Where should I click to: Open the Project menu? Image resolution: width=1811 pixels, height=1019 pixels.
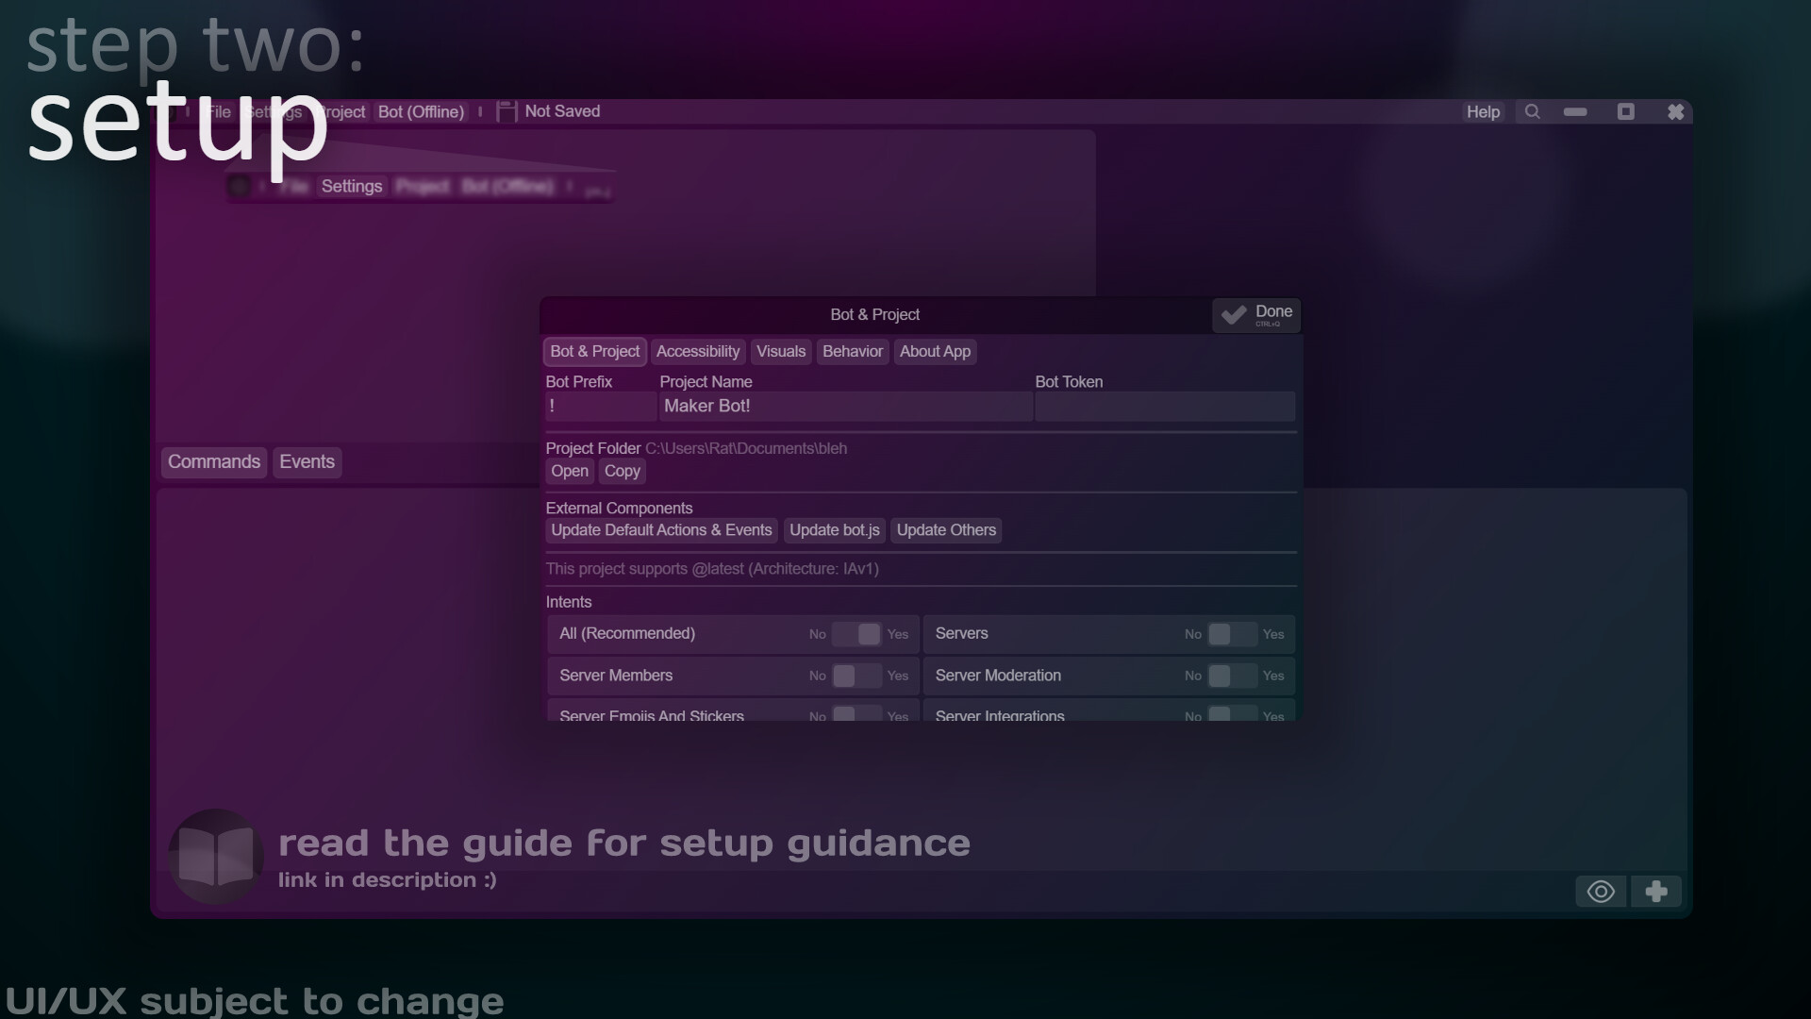[341, 111]
